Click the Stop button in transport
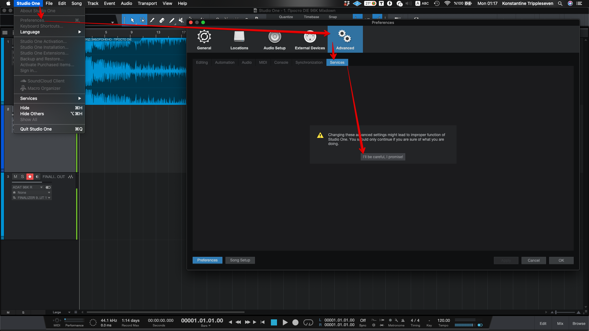The width and height of the screenshot is (589, 331). pyautogui.click(x=274, y=322)
